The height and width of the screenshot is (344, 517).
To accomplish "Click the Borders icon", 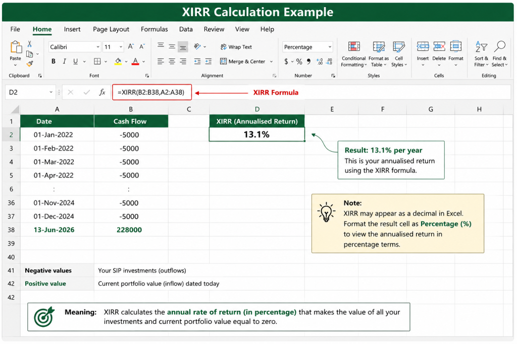I will (x=97, y=61).
